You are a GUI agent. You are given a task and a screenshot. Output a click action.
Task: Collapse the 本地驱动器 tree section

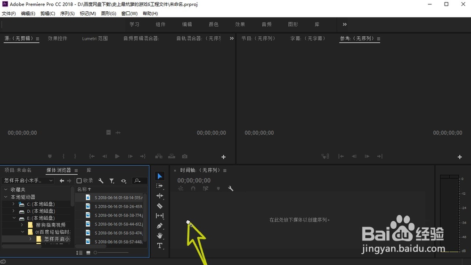(x=6, y=197)
